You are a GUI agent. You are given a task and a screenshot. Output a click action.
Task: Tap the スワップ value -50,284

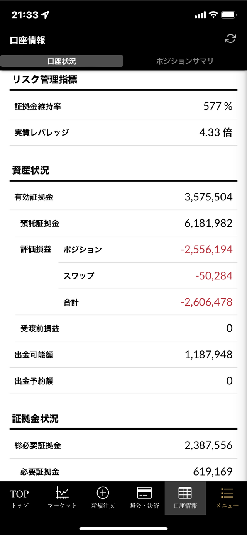click(x=214, y=276)
